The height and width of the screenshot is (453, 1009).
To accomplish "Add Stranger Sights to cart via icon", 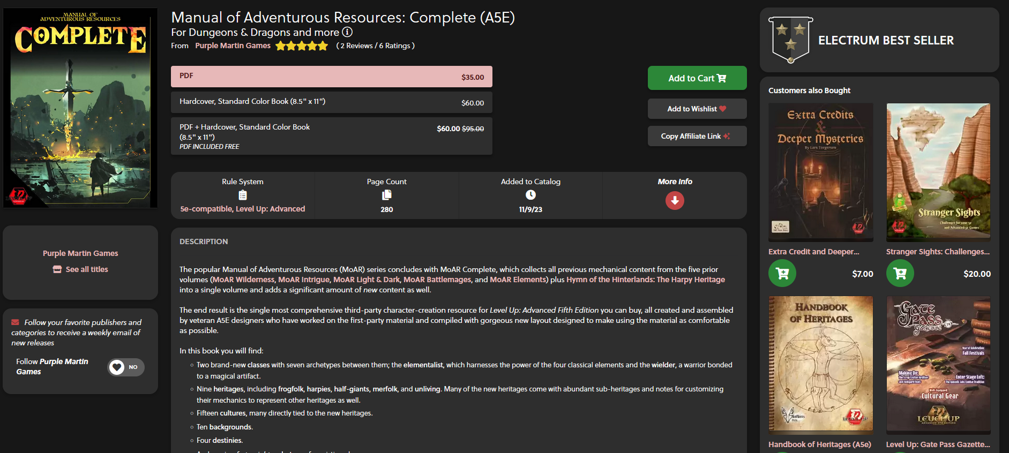I will click(900, 273).
